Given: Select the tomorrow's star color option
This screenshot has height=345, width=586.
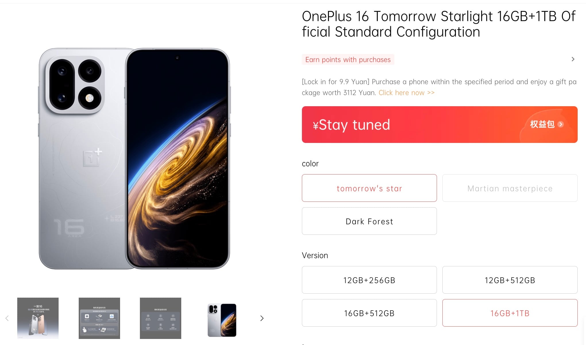Looking at the screenshot, I should tap(369, 188).
